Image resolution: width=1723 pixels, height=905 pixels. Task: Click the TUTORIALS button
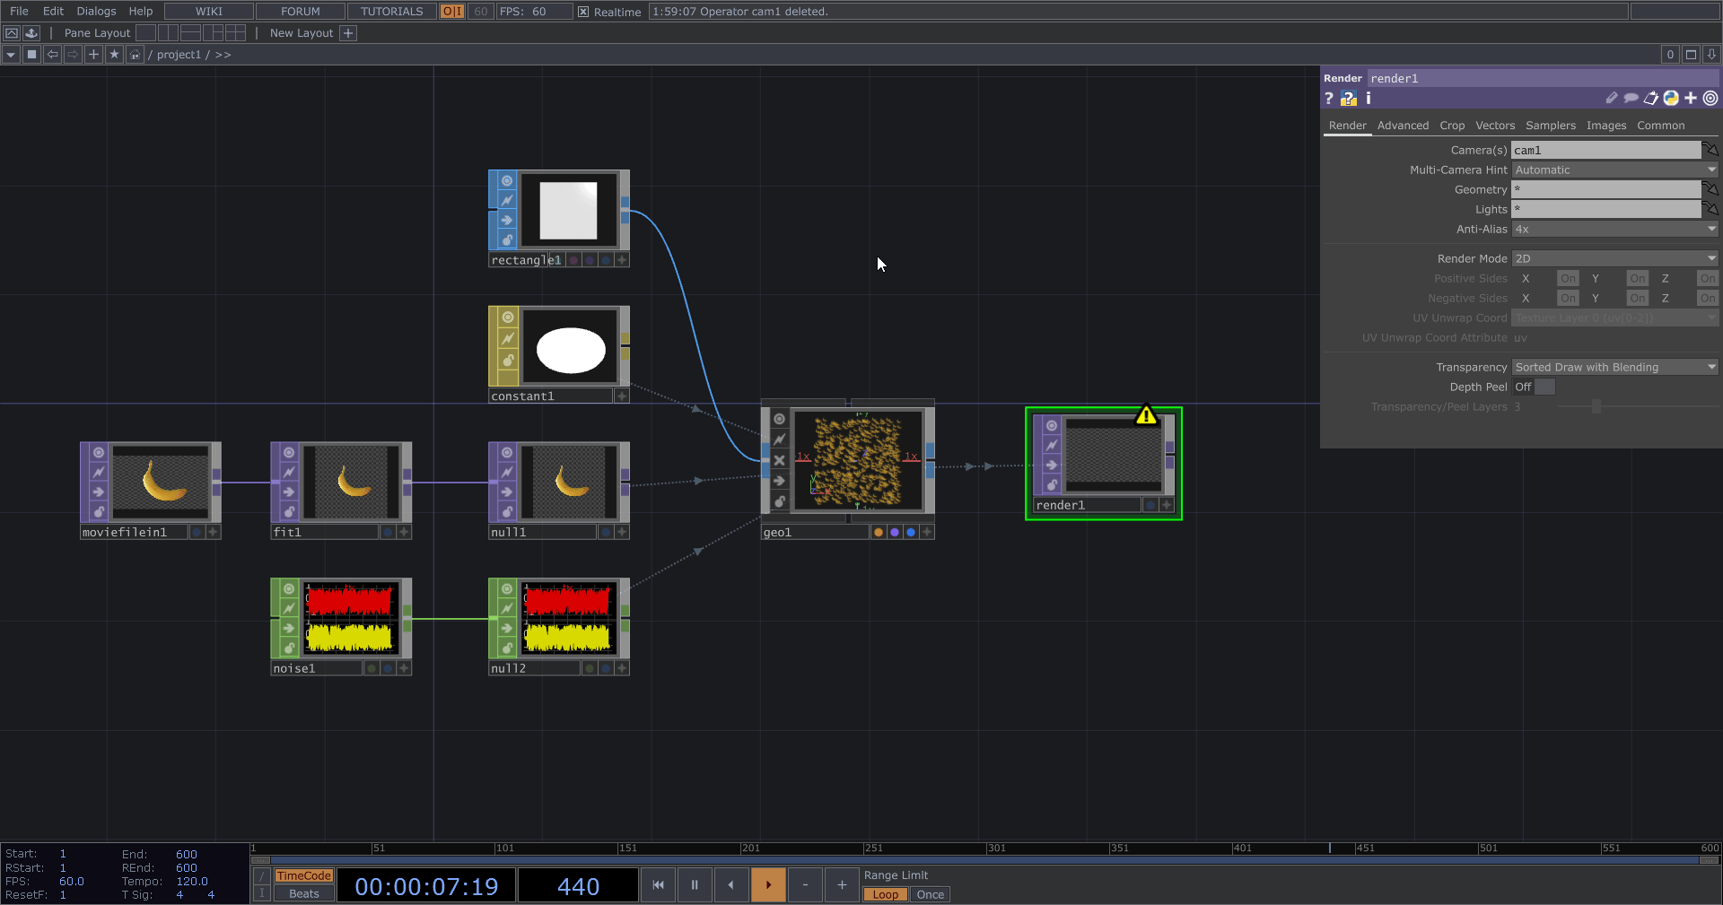[391, 12]
